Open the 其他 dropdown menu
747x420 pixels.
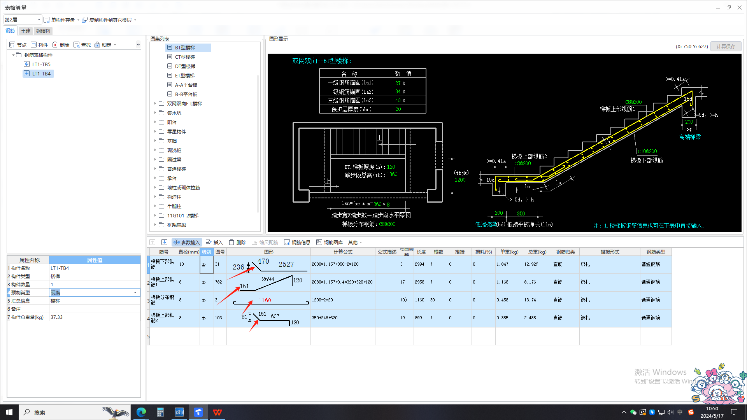355,242
